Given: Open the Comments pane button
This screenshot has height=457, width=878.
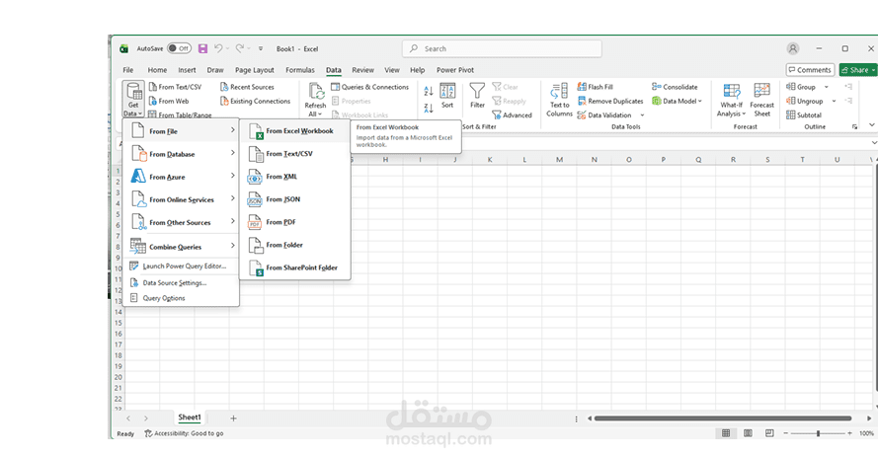Looking at the screenshot, I should click(810, 70).
